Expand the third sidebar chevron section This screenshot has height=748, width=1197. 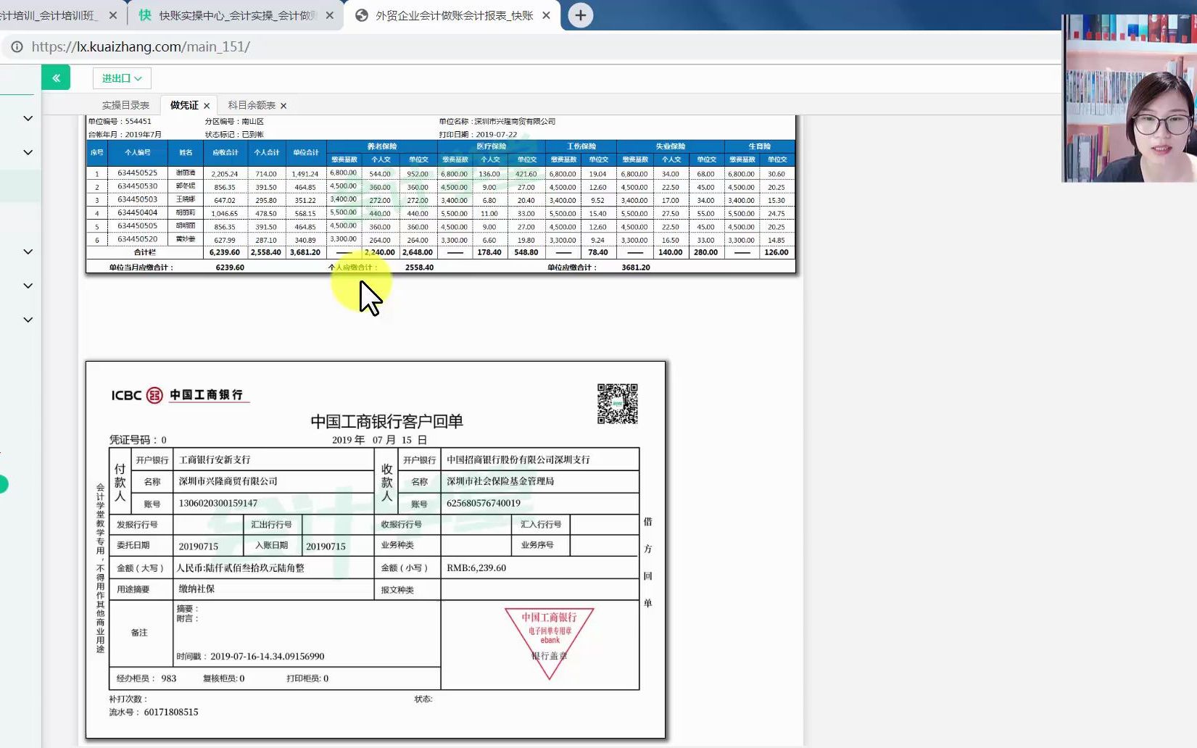[x=28, y=252]
